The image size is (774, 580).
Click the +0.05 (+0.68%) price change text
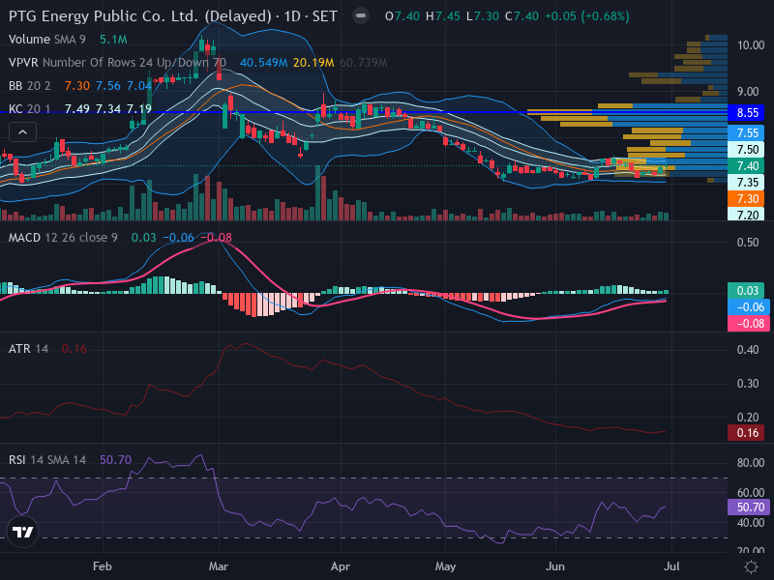coord(587,16)
